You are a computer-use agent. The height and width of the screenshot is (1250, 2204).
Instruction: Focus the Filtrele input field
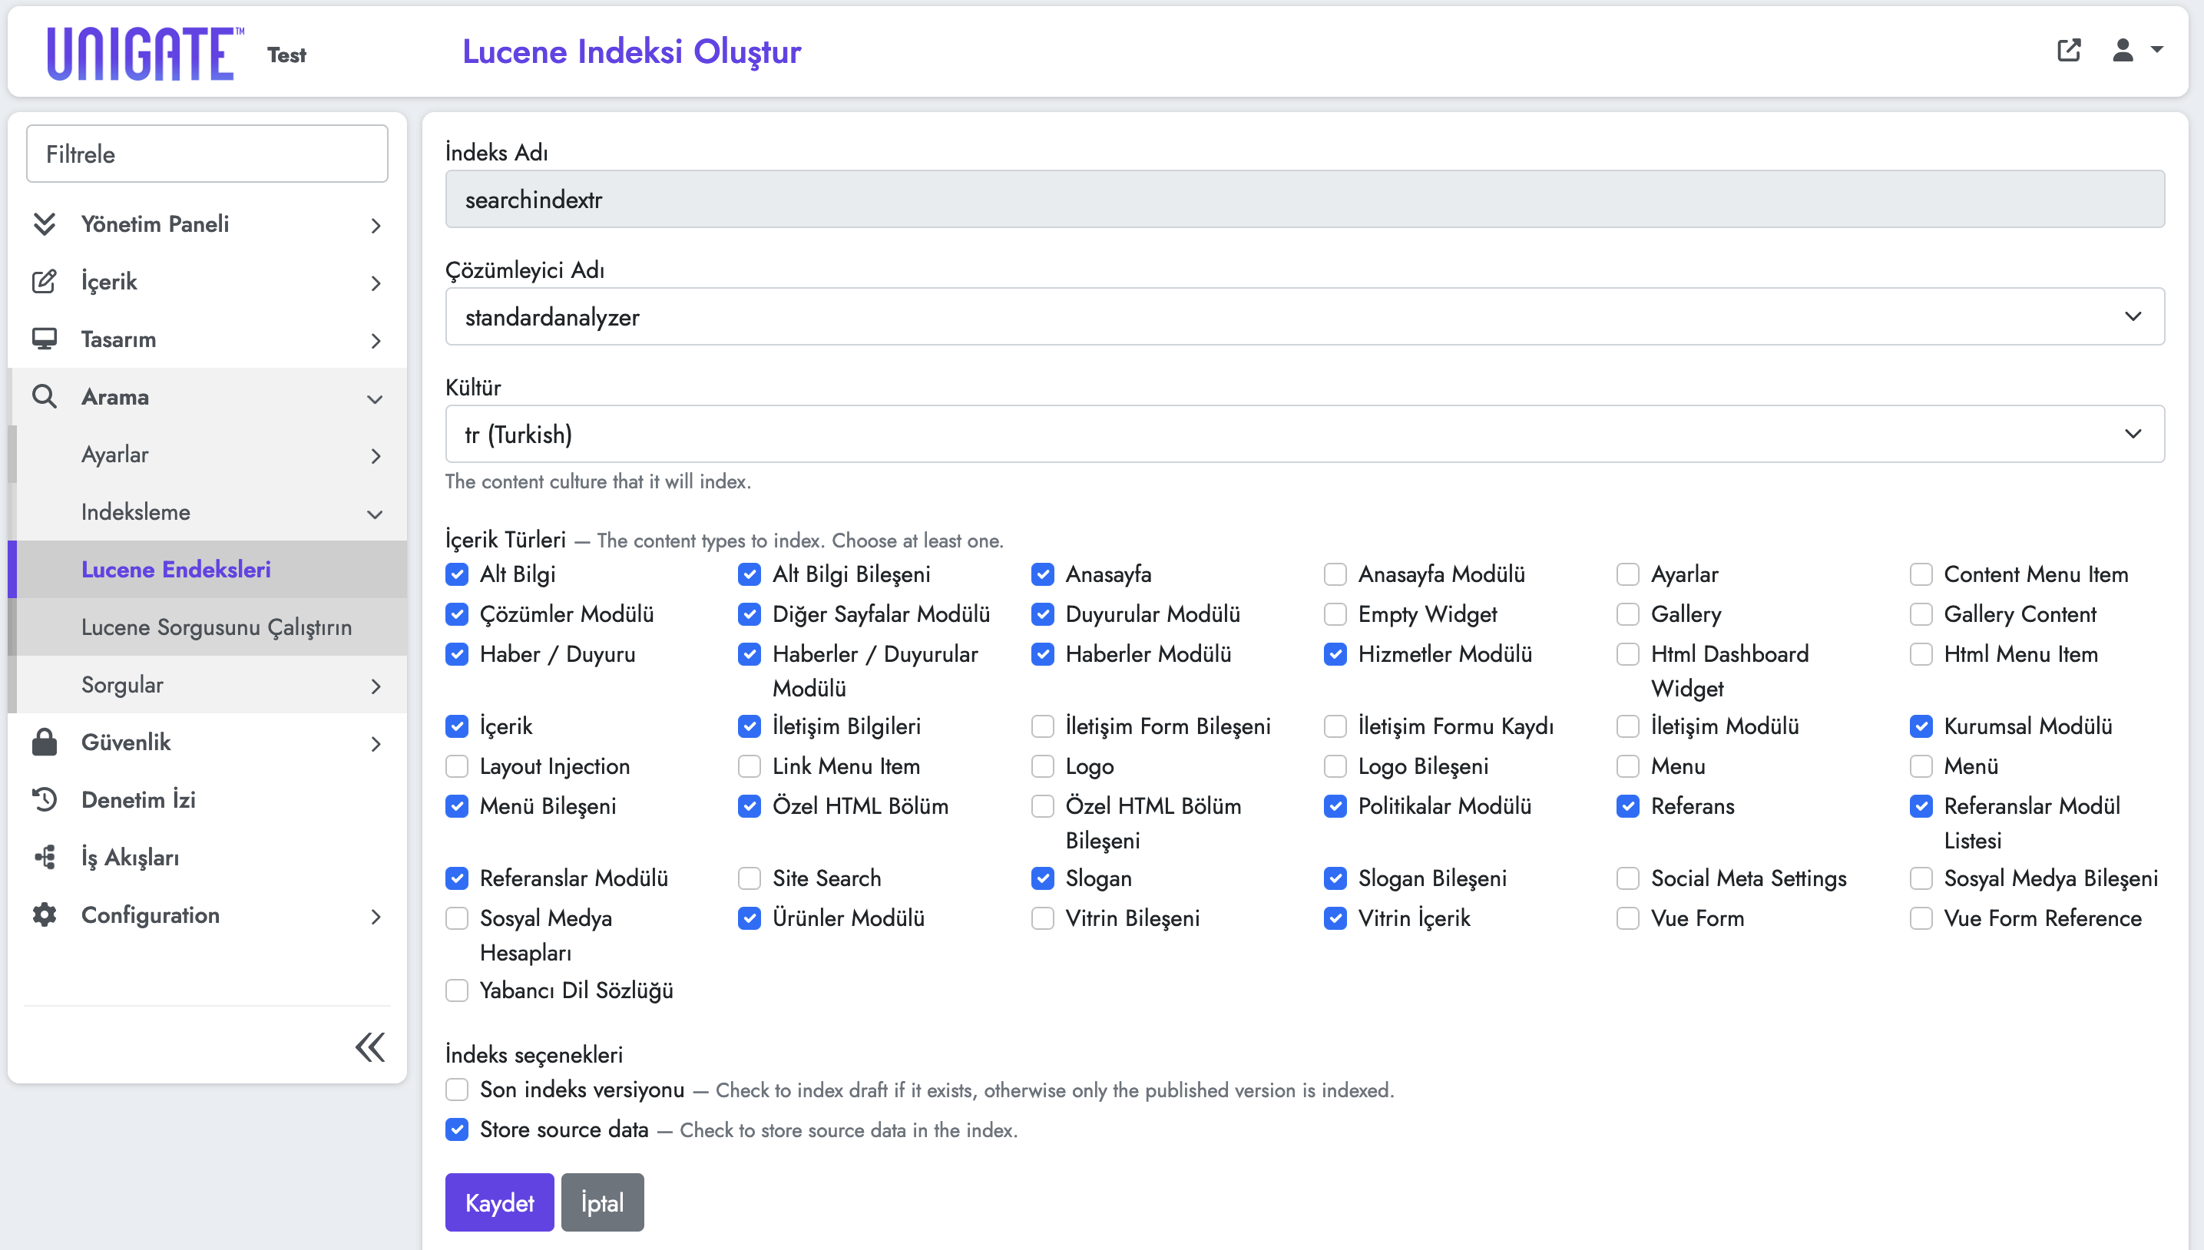tap(207, 154)
